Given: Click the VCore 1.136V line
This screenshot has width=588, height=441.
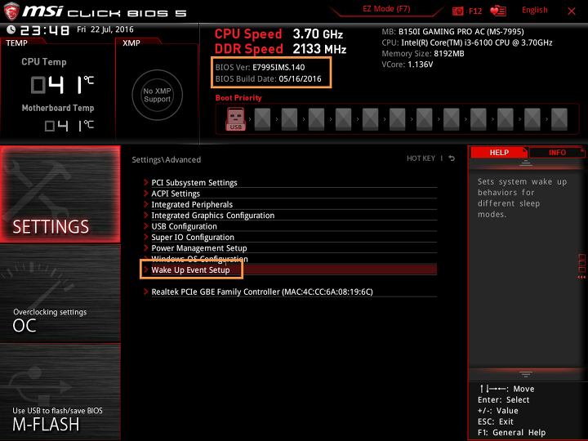Looking at the screenshot, I should (x=407, y=65).
